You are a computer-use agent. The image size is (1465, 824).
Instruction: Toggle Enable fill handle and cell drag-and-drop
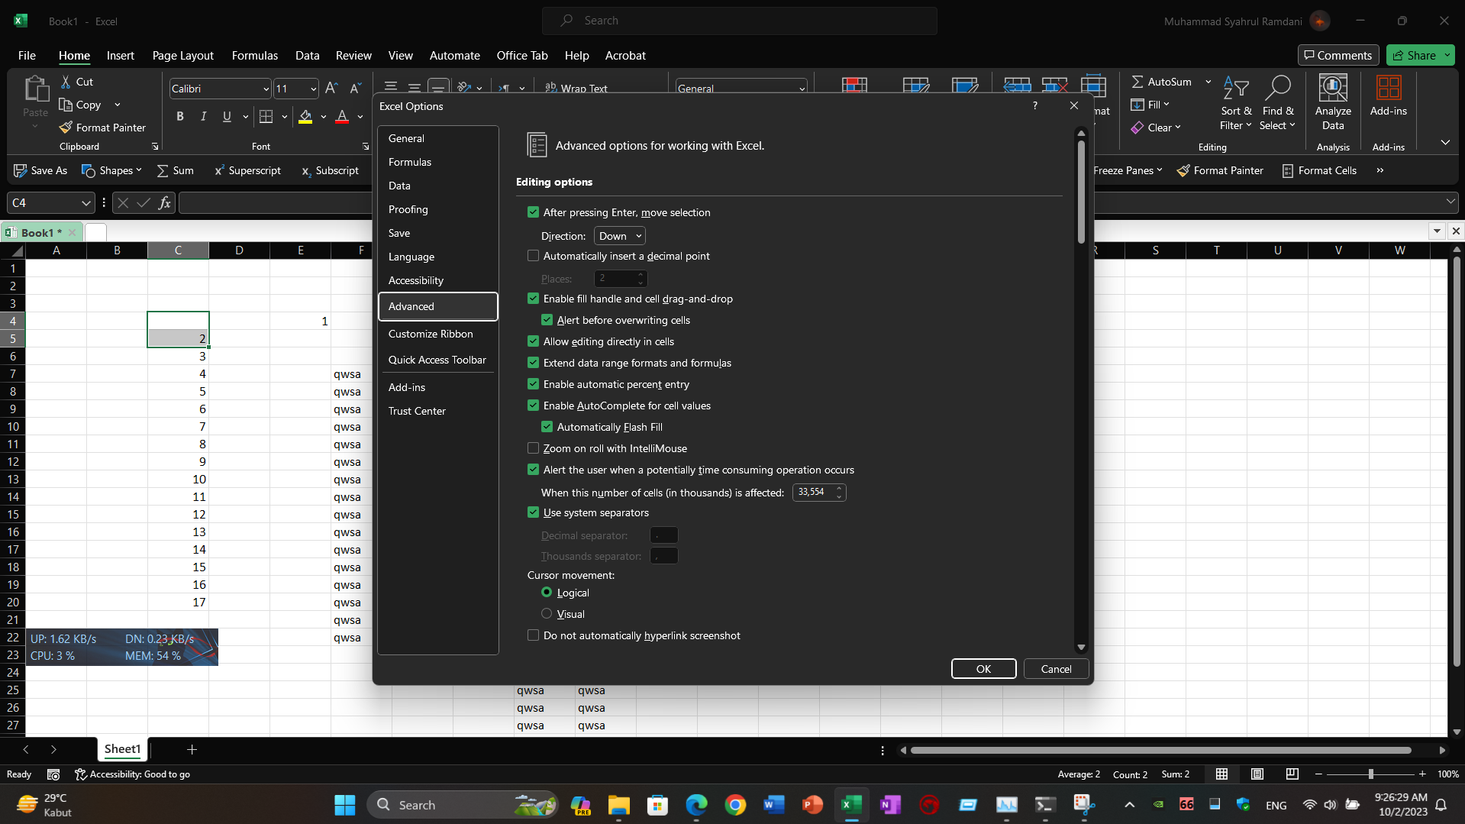(533, 299)
